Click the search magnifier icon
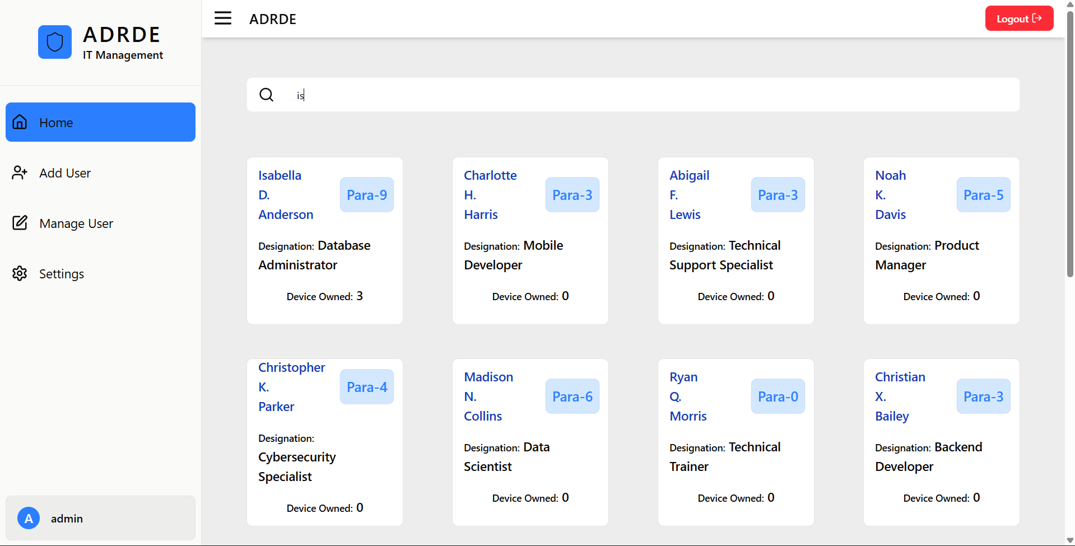This screenshot has height=546, width=1075. 267,95
